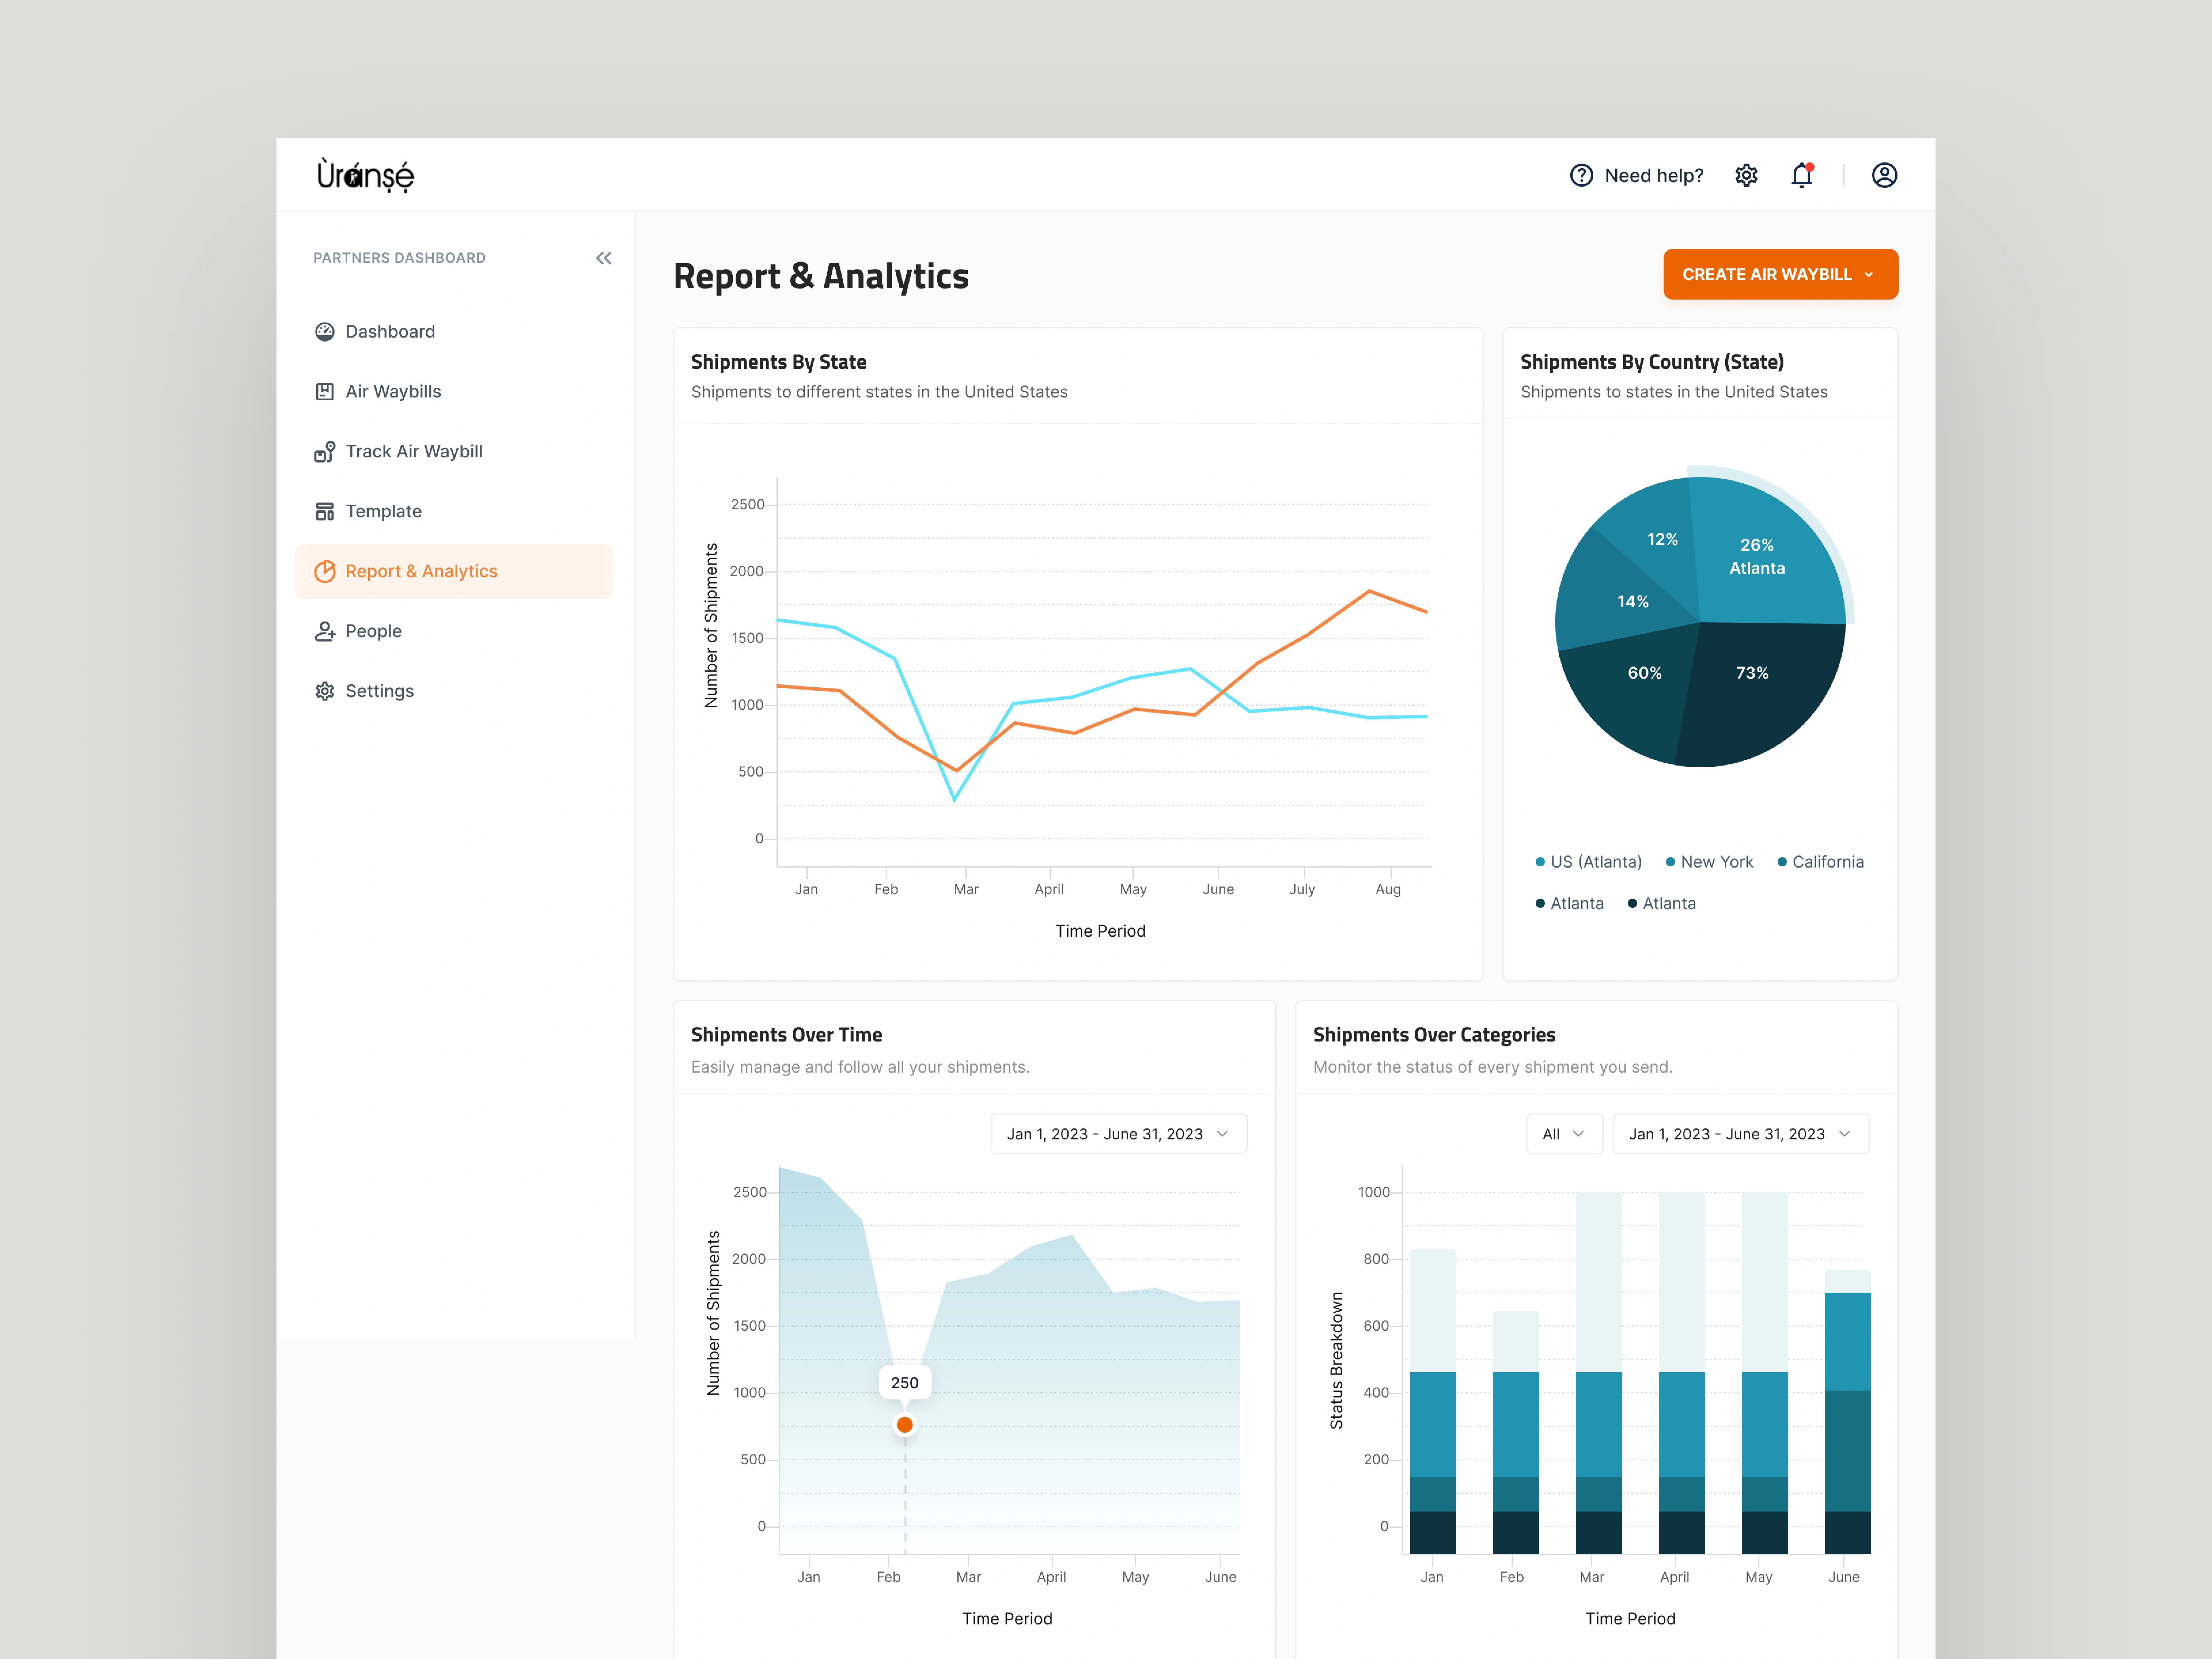Click the US (Atlanta) legend item
The image size is (2212, 1659).
pyautogui.click(x=1589, y=862)
